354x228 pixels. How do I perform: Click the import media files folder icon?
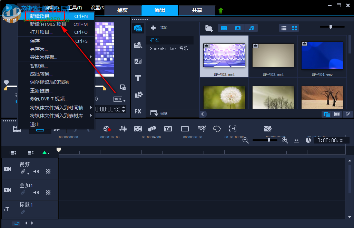[x=209, y=28]
